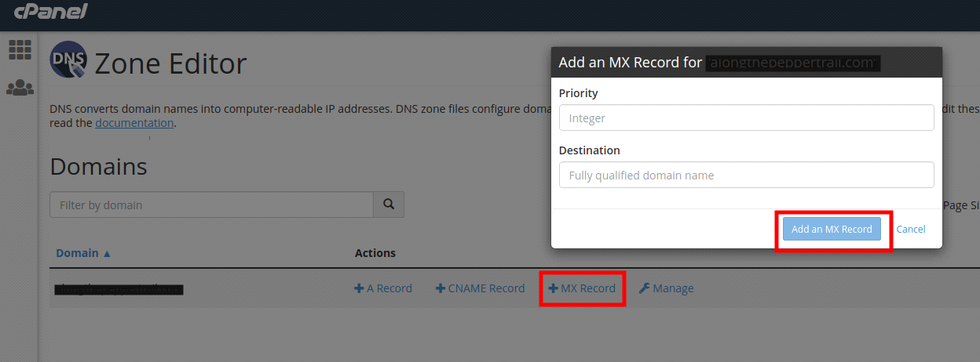The height and width of the screenshot is (362, 980).
Task: Open User Manager icon in the sidebar
Action: click(x=20, y=87)
